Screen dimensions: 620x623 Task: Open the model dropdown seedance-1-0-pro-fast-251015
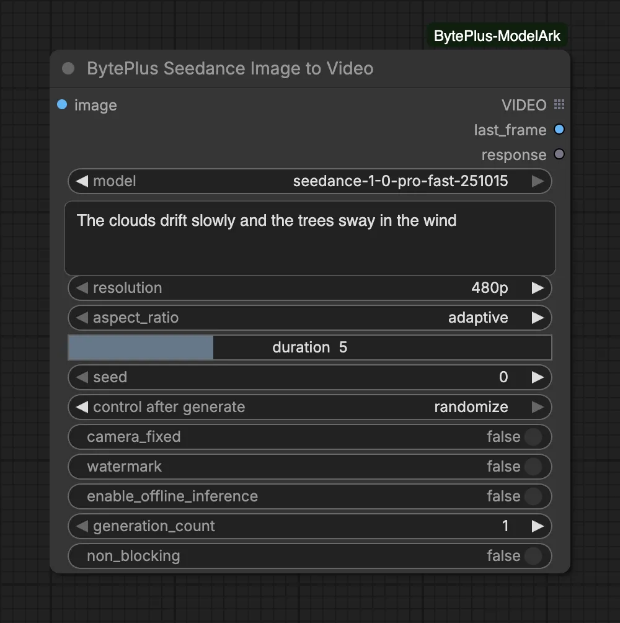pos(309,181)
